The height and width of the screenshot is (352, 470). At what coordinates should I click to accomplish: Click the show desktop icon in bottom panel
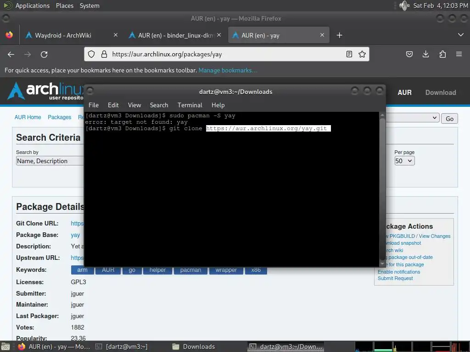[x=6, y=347]
